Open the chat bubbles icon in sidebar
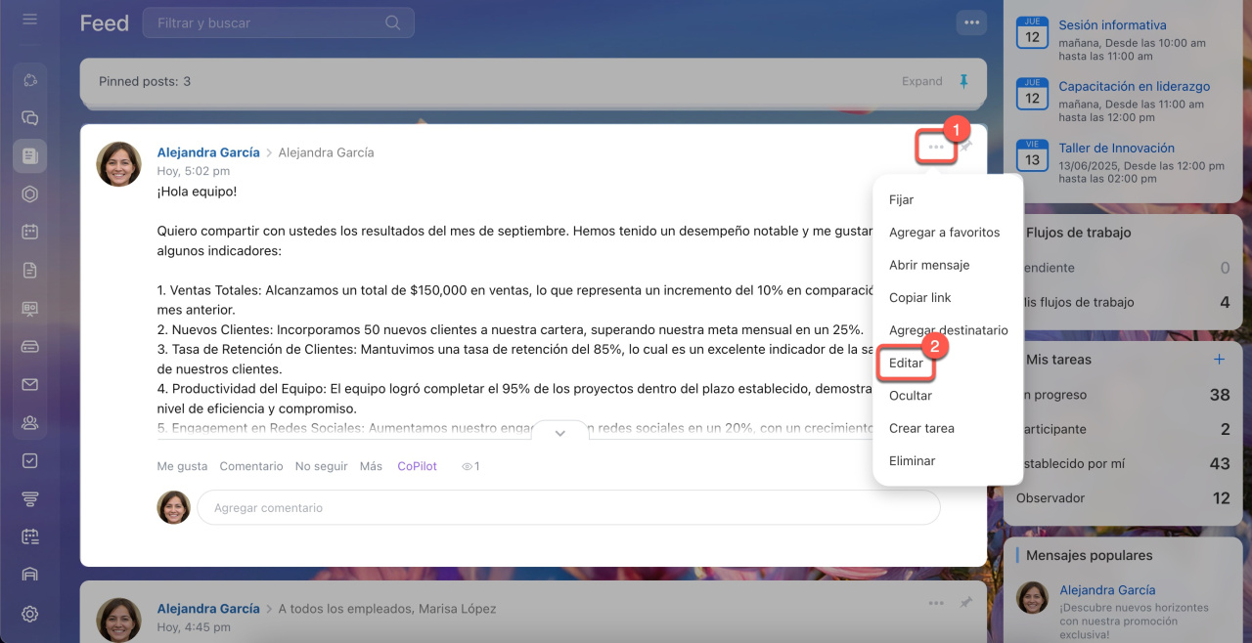 coord(29,118)
